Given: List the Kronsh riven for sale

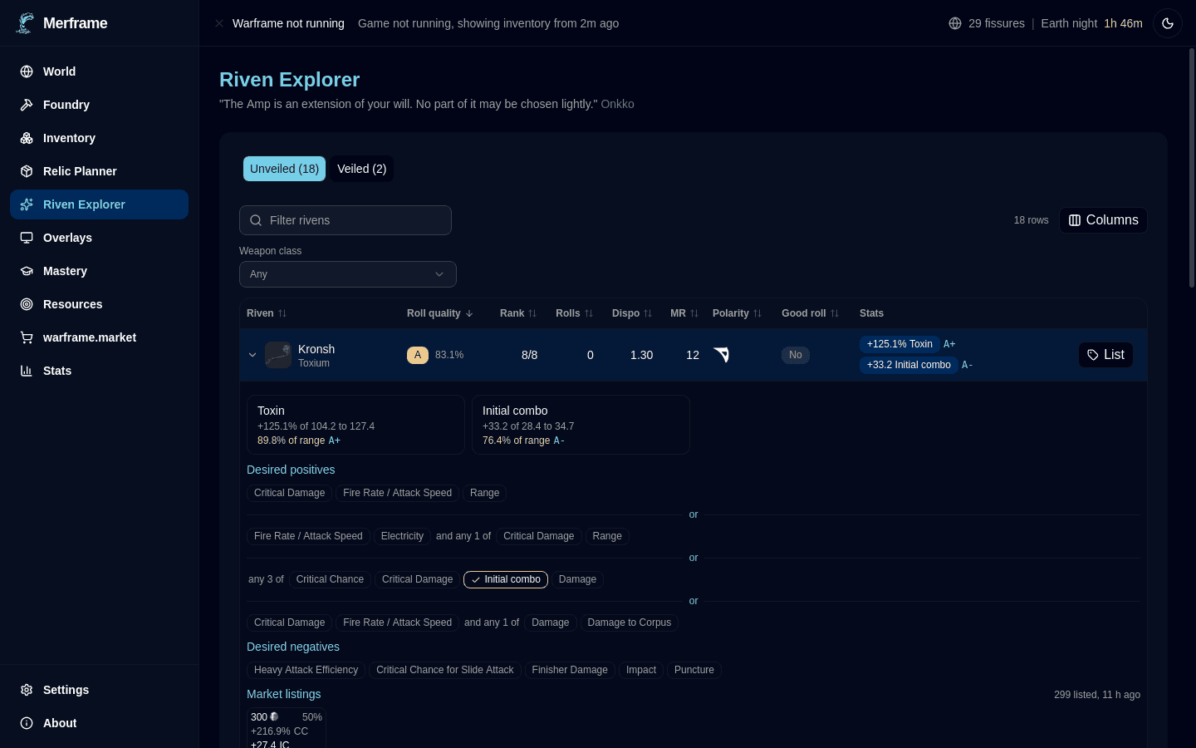Looking at the screenshot, I should pyautogui.click(x=1105, y=355).
